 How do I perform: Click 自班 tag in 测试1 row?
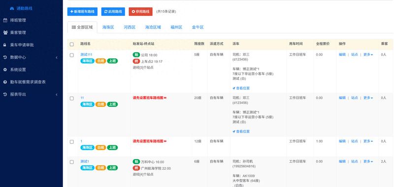tap(100, 168)
